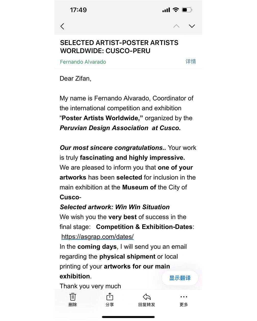Tap the reply/forward arrow icon
This screenshot has width=257, height=321.
point(147,297)
